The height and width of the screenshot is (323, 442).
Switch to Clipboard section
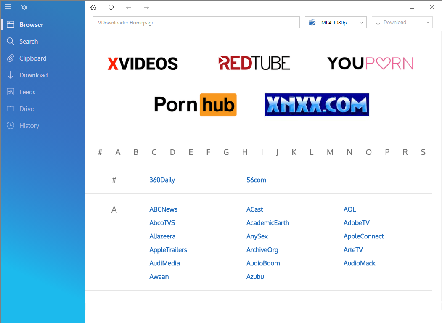(33, 58)
